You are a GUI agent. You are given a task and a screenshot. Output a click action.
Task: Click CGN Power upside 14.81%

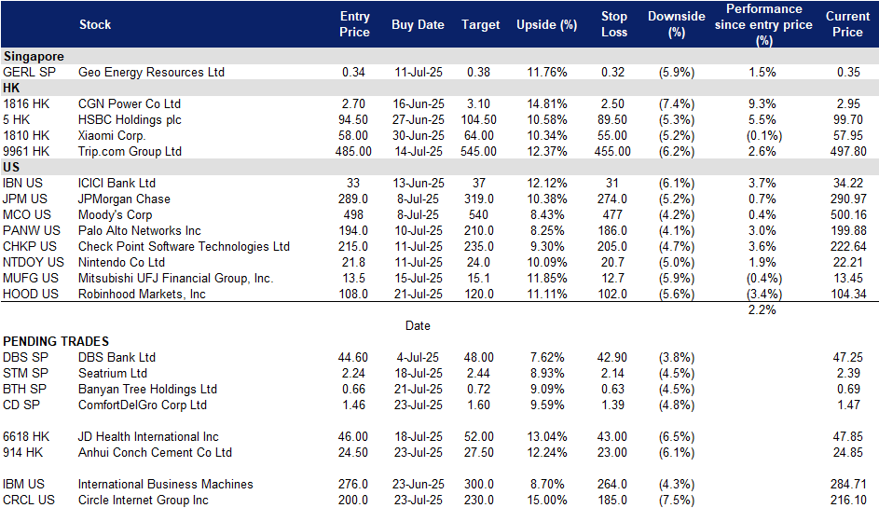[546, 103]
